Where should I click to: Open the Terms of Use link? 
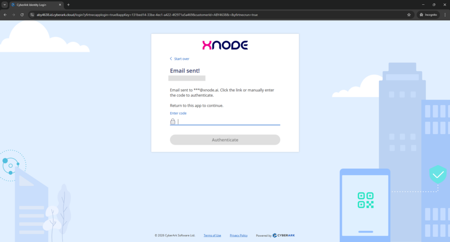click(x=212, y=235)
